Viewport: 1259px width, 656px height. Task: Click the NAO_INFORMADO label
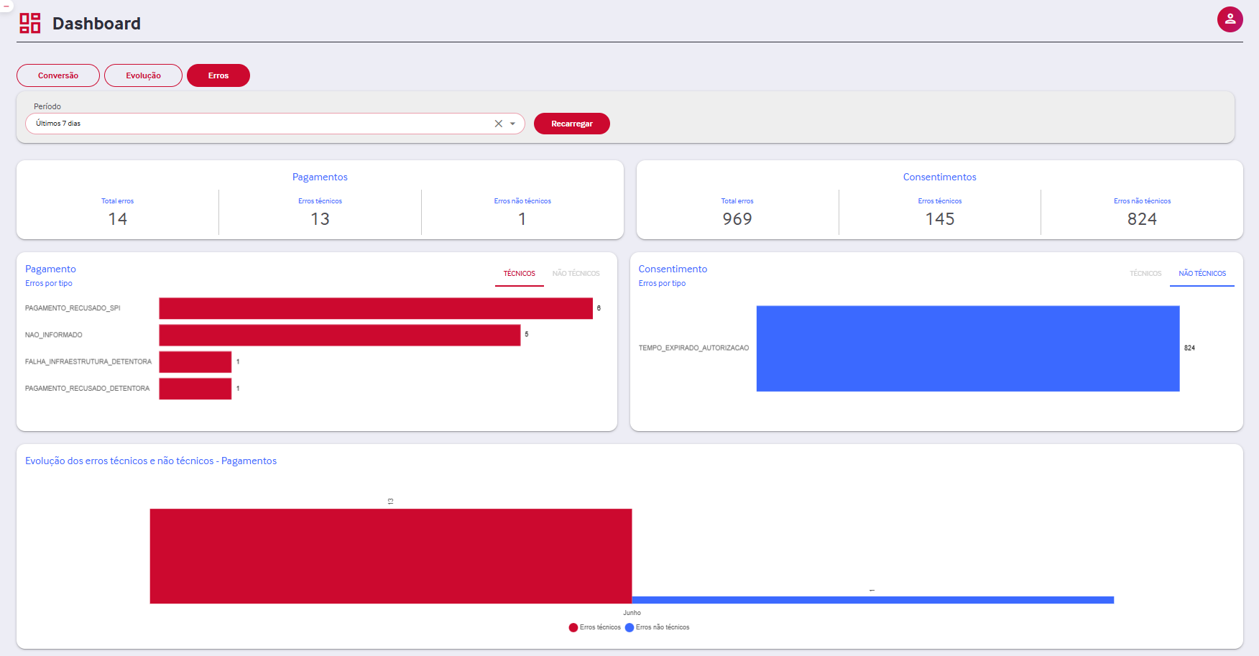pyautogui.click(x=54, y=335)
